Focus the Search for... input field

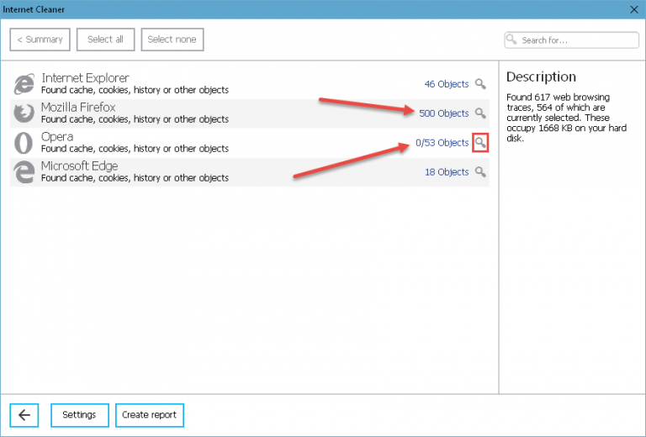point(572,40)
